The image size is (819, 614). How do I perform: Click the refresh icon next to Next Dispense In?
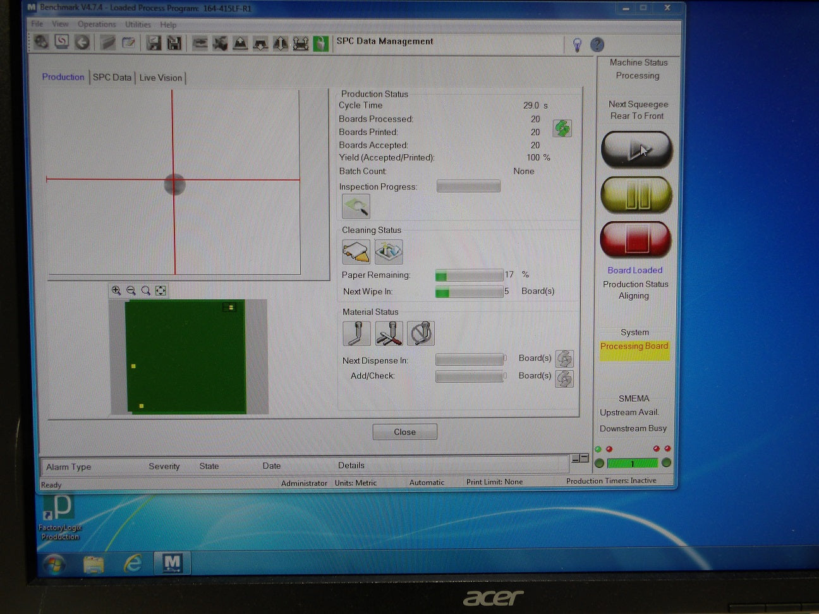[564, 358]
